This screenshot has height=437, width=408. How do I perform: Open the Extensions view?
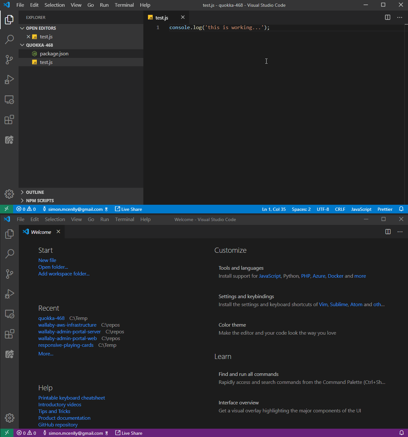9,119
